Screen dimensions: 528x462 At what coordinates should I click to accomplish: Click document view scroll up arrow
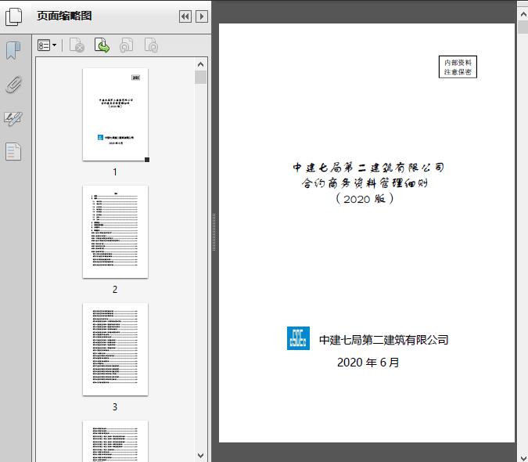[x=523, y=14]
